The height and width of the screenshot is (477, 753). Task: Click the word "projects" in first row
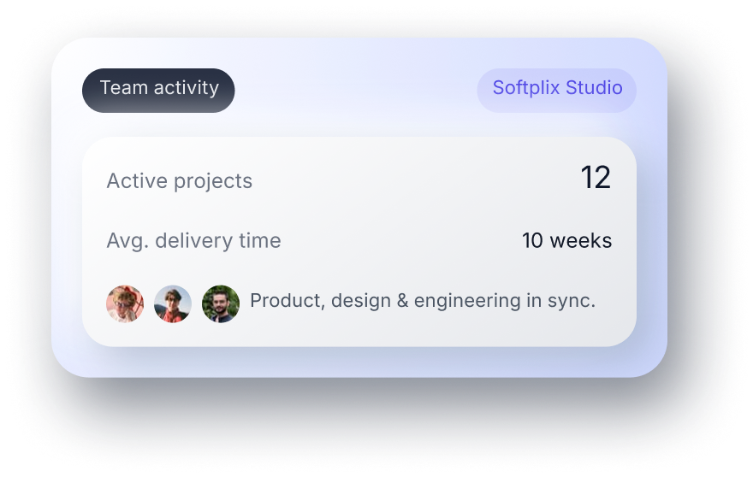click(x=213, y=182)
